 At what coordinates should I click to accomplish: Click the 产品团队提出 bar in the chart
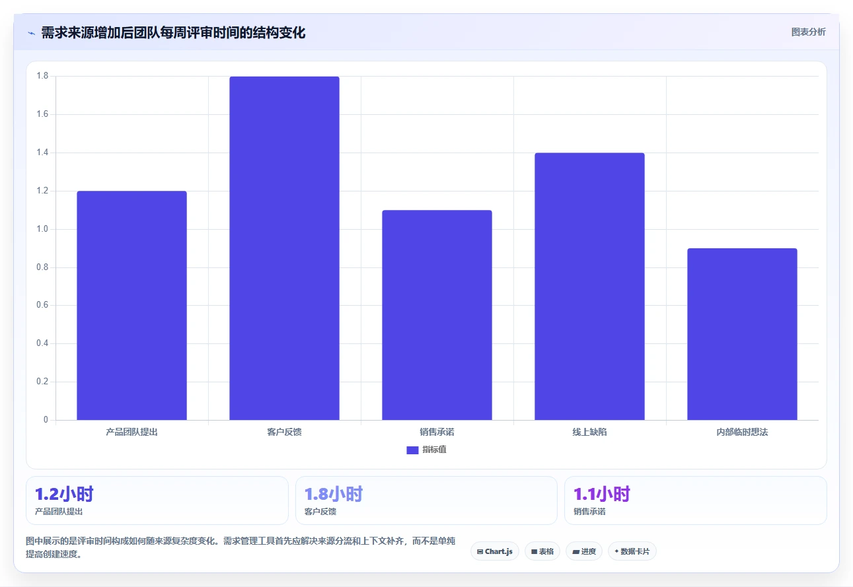131,305
